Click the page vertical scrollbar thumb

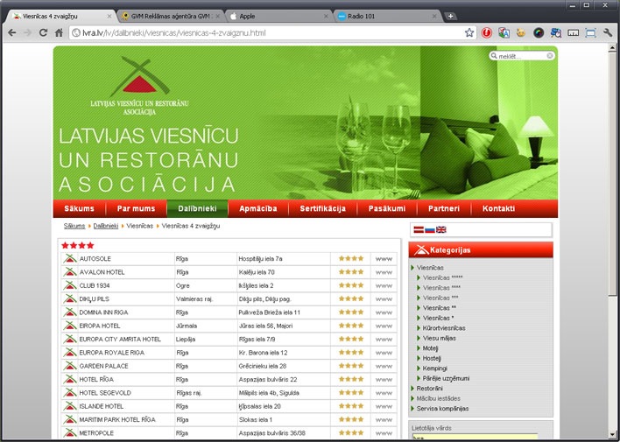[612, 174]
